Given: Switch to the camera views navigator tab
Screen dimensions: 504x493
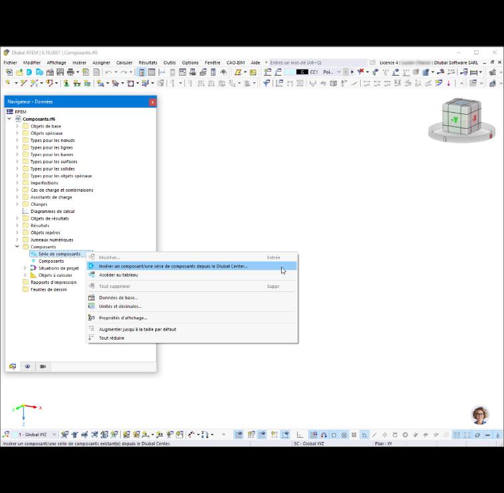Looking at the screenshot, I should [42, 367].
